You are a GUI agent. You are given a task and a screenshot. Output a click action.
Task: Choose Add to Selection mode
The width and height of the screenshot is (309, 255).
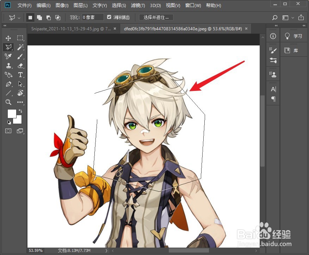39,18
